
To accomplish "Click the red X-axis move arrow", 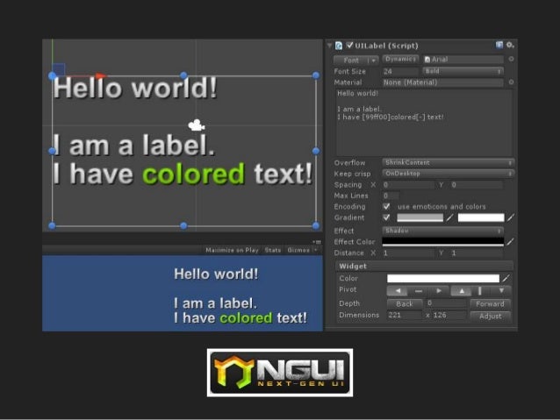I will 101,75.
